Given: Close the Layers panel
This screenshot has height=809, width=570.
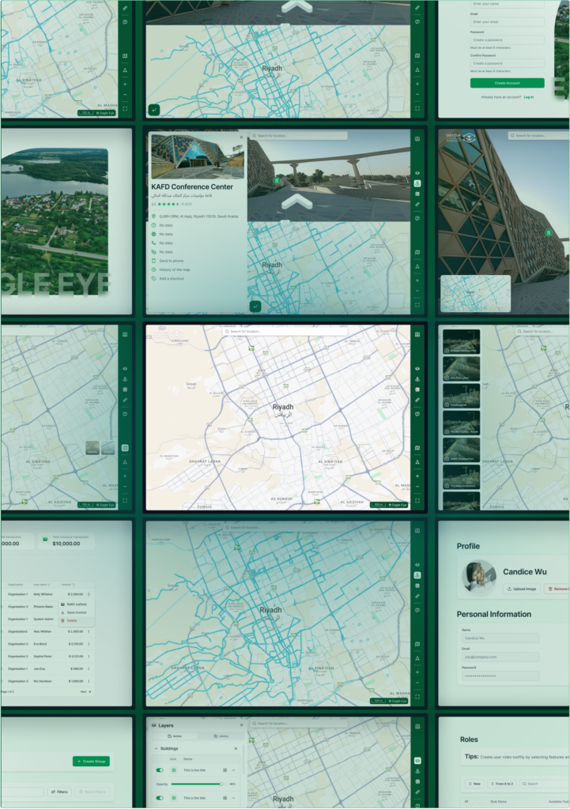Looking at the screenshot, I should tap(241, 725).
